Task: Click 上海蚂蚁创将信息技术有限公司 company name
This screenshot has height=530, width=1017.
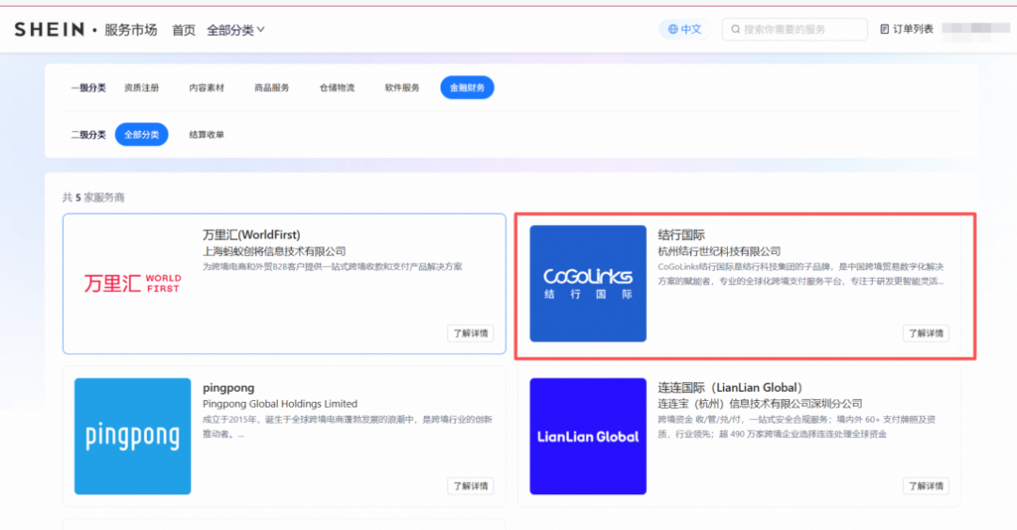Action: click(274, 251)
